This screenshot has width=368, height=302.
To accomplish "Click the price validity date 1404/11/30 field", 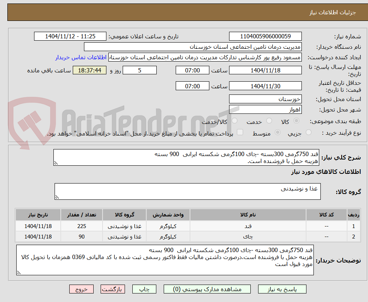I will pyautogui.click(x=265, y=86).
